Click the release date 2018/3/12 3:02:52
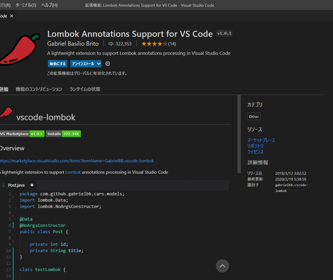This screenshot has height=280, width=333. (x=291, y=173)
